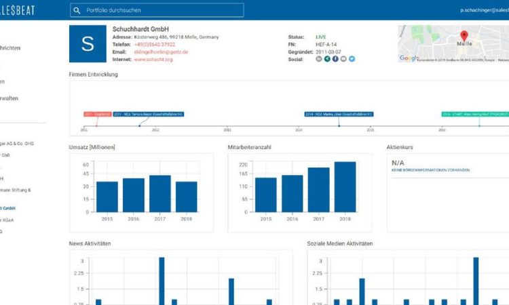Select the 'KGaA' portfolio company in sidebar

click(x=7, y=220)
